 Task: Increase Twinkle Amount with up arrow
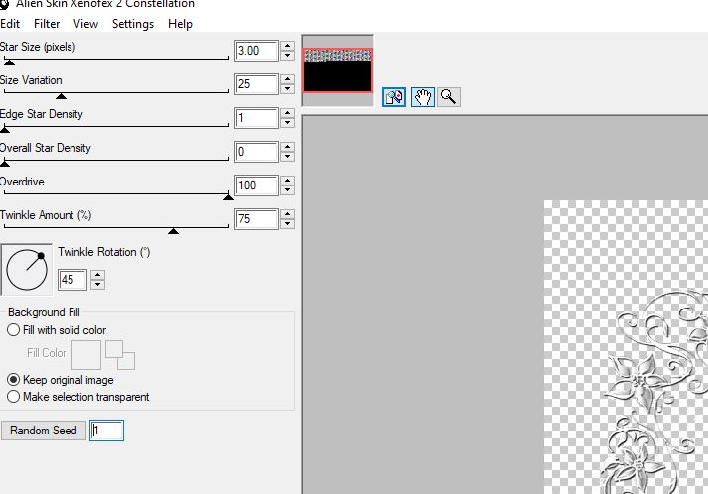(x=287, y=214)
